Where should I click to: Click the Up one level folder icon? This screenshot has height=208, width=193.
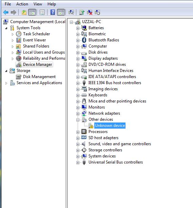pyautogui.click(x=24, y=12)
